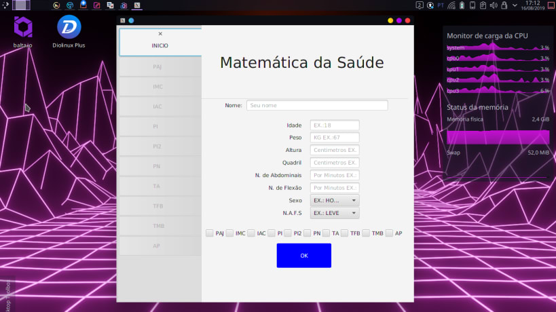Viewport: 556px width, 312px height.
Task: Open the PI2 sidebar tab
Action: pyautogui.click(x=160, y=146)
